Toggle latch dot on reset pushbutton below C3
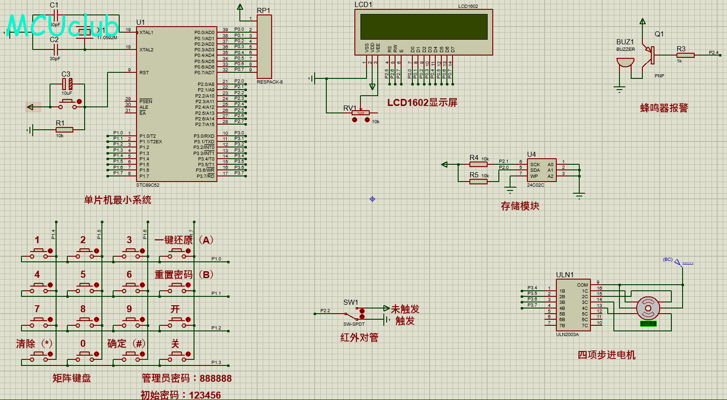The image size is (727, 400). pyautogui.click(x=79, y=101)
